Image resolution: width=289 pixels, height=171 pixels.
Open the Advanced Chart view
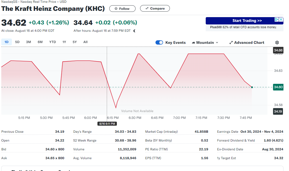click(x=247, y=43)
